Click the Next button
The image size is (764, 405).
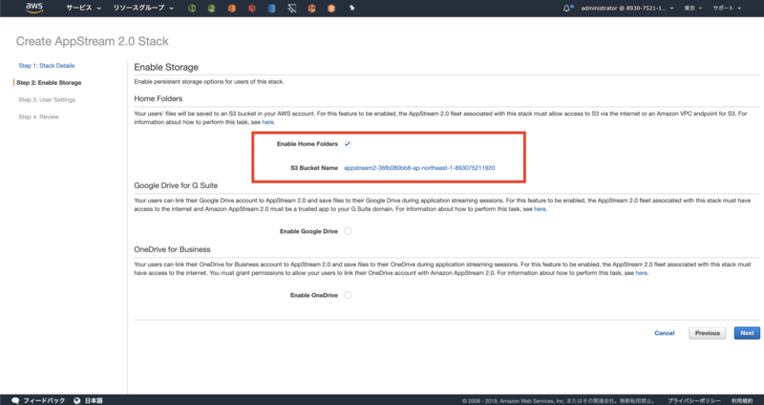pos(747,333)
